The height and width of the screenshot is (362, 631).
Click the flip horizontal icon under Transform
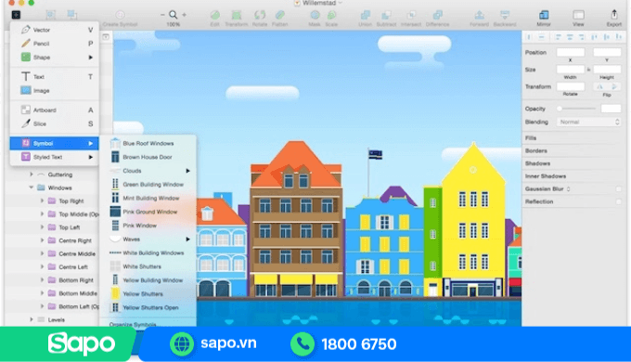(x=600, y=86)
